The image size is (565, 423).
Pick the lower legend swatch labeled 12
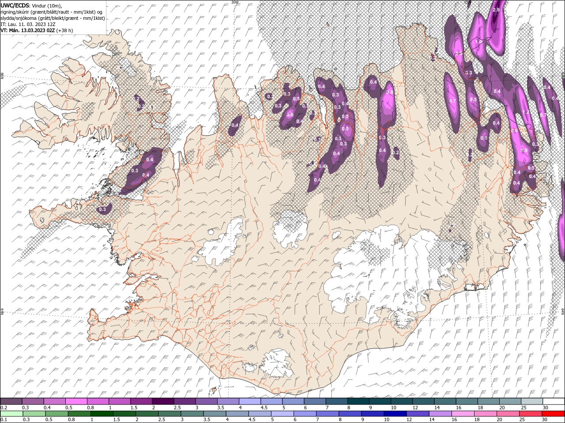pos(418,413)
